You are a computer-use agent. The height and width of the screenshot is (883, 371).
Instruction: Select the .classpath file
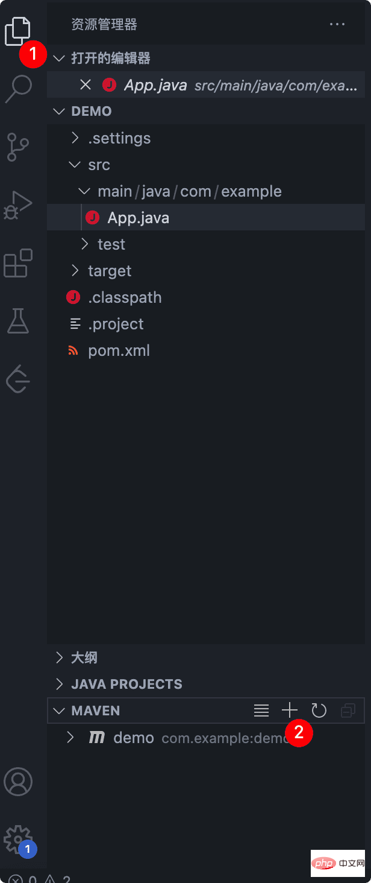point(124,297)
